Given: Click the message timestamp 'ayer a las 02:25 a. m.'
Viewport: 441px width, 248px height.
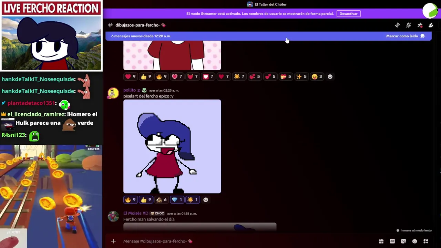Looking at the screenshot, I should [164, 90].
